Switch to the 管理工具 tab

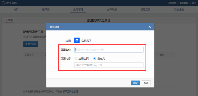(x=145, y=9)
